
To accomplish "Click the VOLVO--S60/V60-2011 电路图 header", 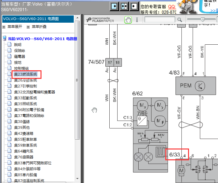I will pos(38,19).
